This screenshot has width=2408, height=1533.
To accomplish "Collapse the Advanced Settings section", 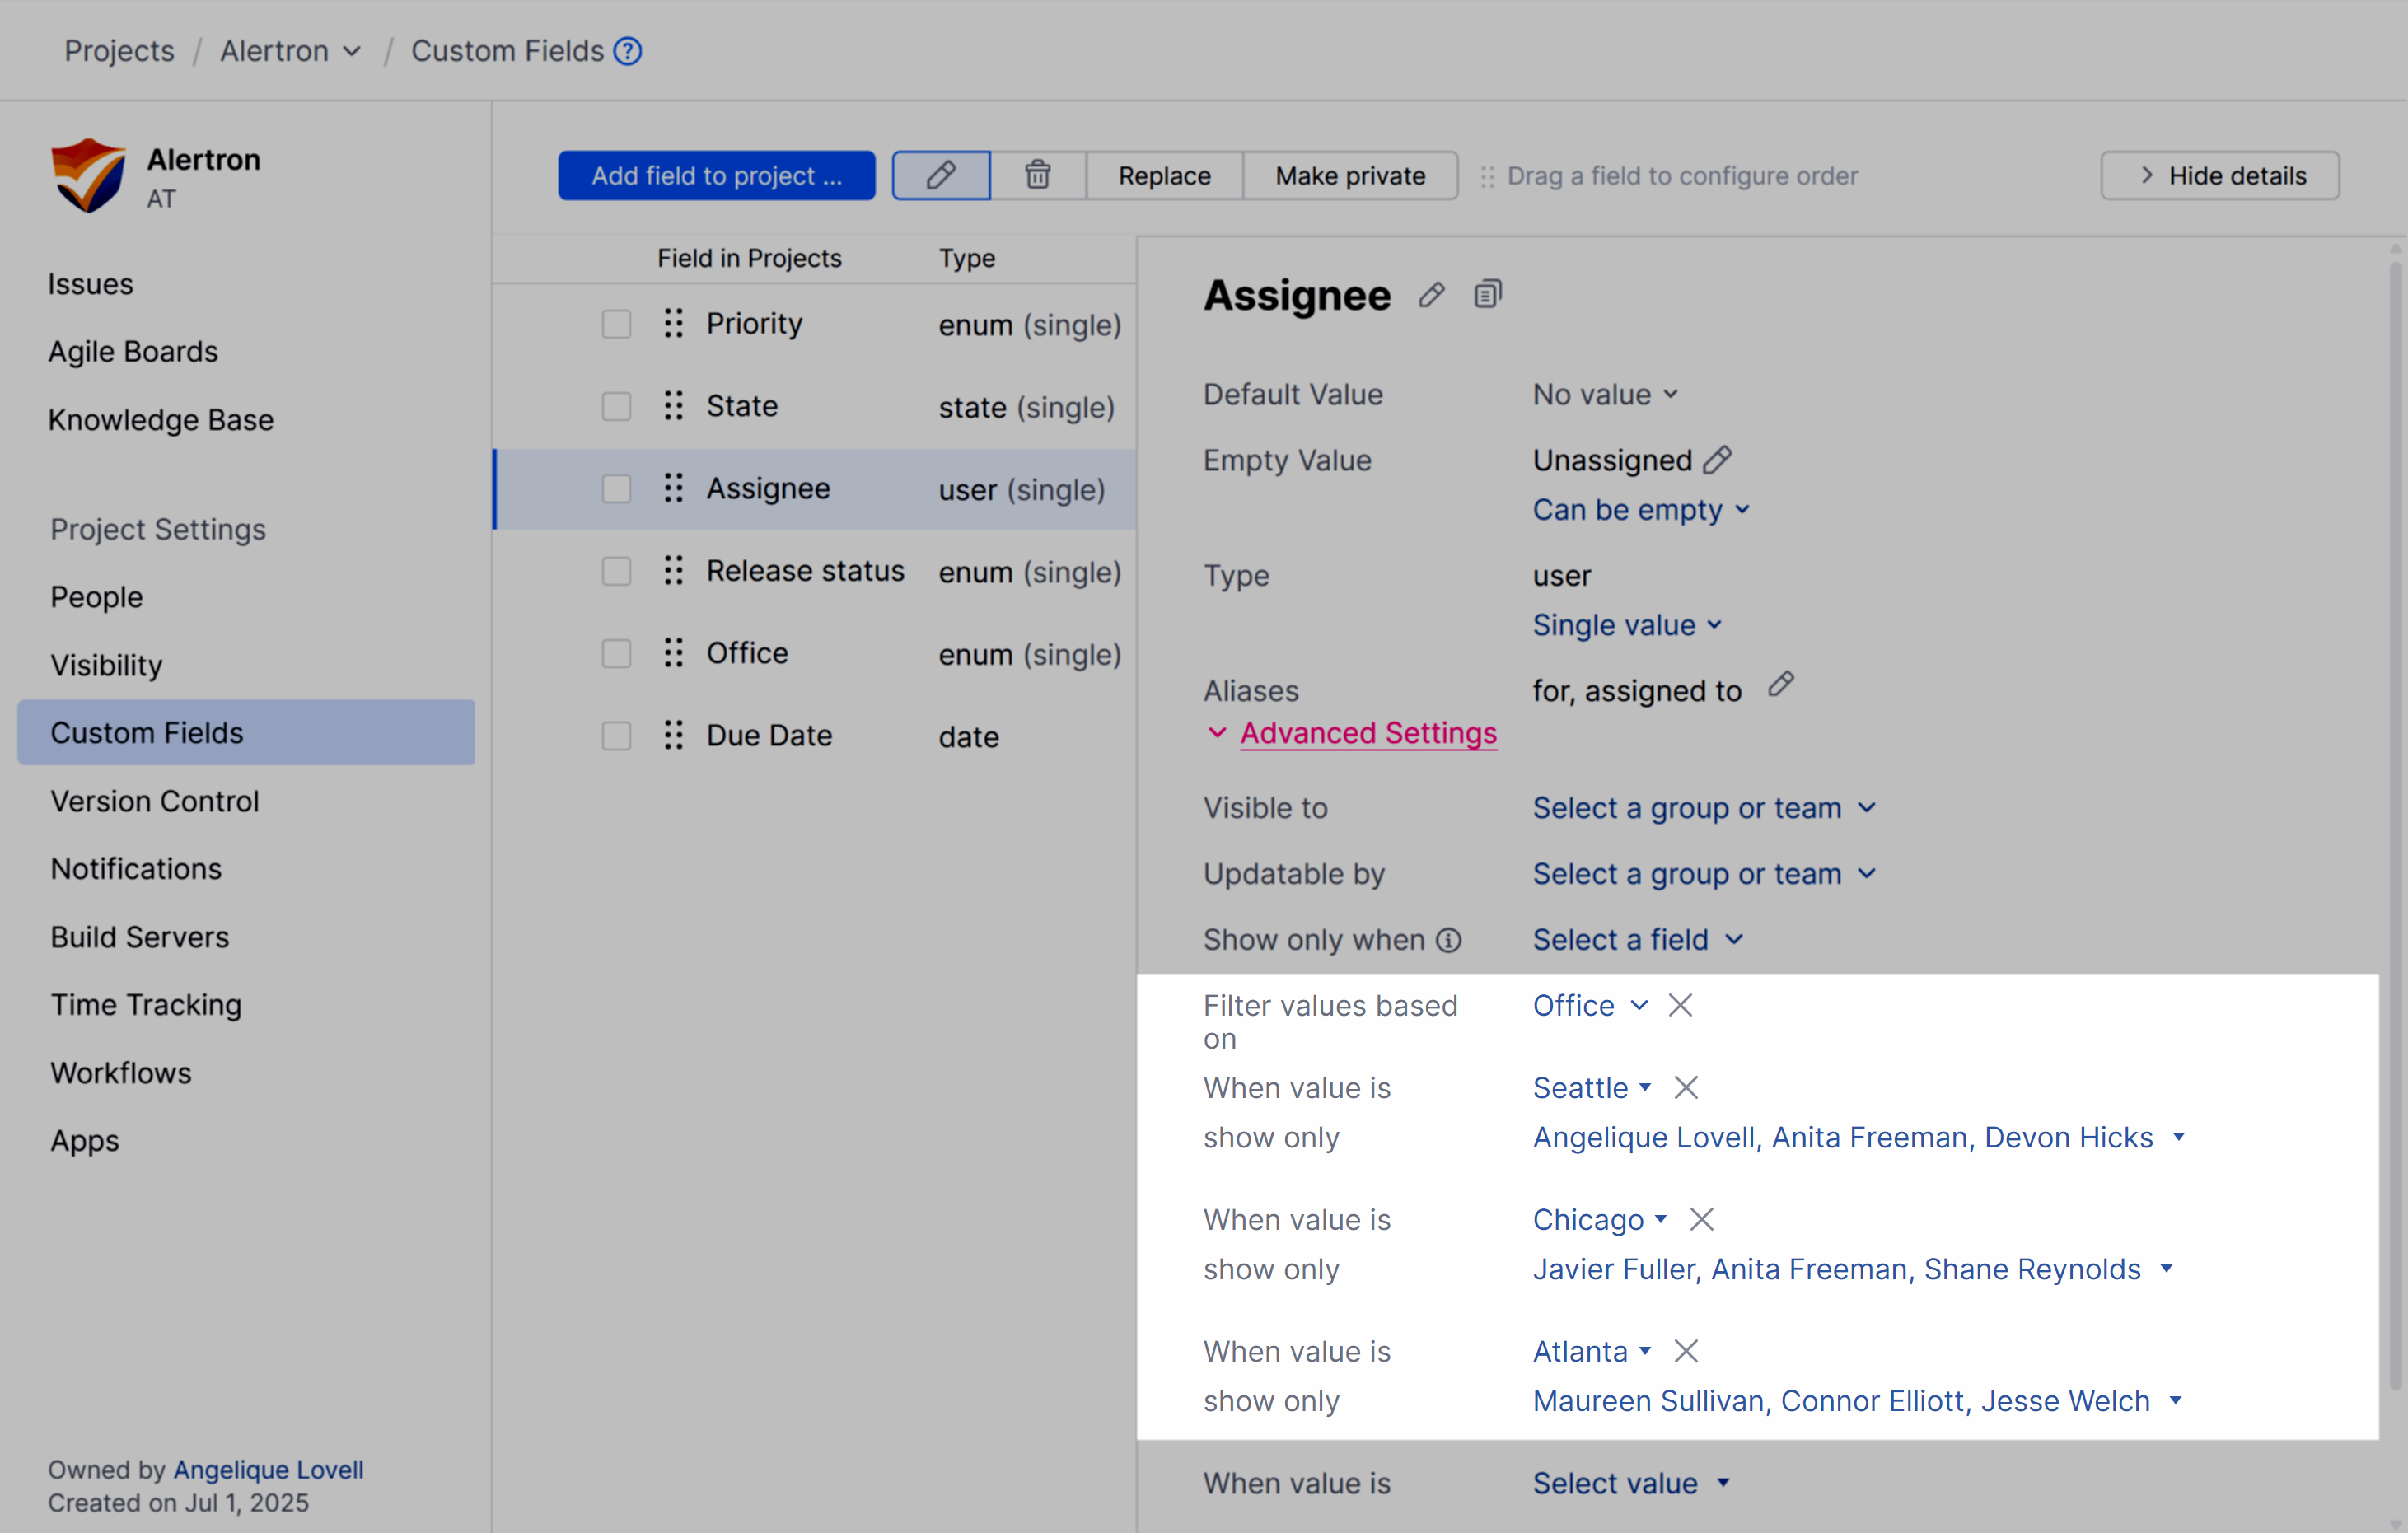I will pyautogui.click(x=1367, y=733).
